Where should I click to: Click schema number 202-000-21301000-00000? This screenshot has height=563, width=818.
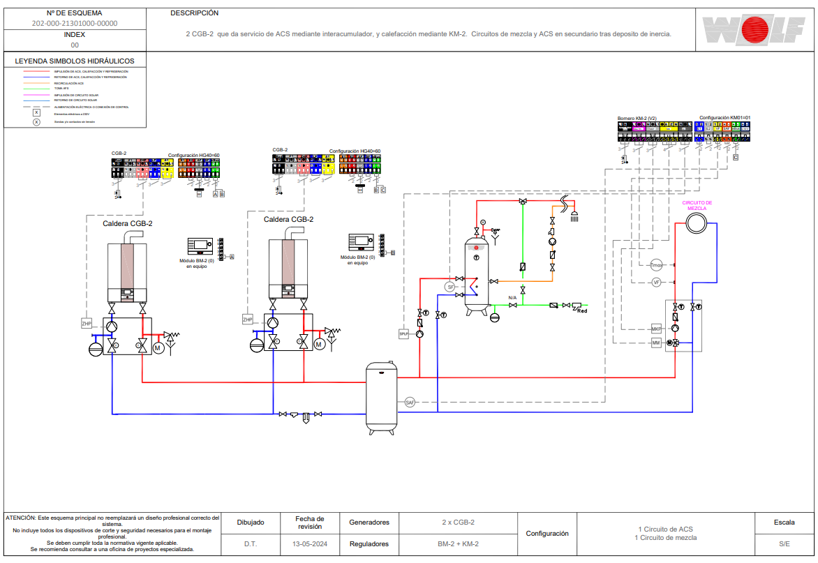click(x=75, y=24)
